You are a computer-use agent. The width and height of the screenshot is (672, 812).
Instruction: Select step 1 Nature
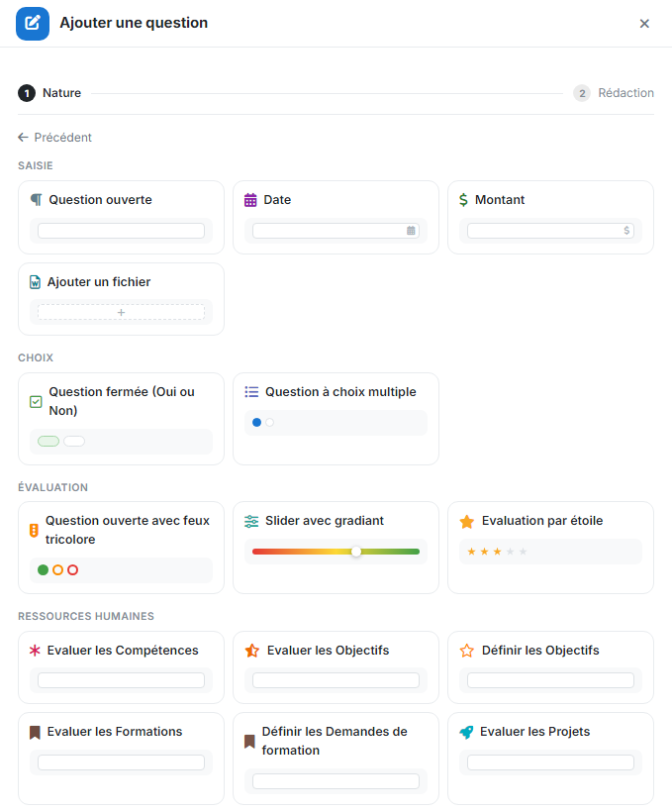[49, 93]
